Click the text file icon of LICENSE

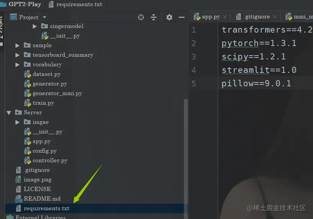(x=18, y=189)
